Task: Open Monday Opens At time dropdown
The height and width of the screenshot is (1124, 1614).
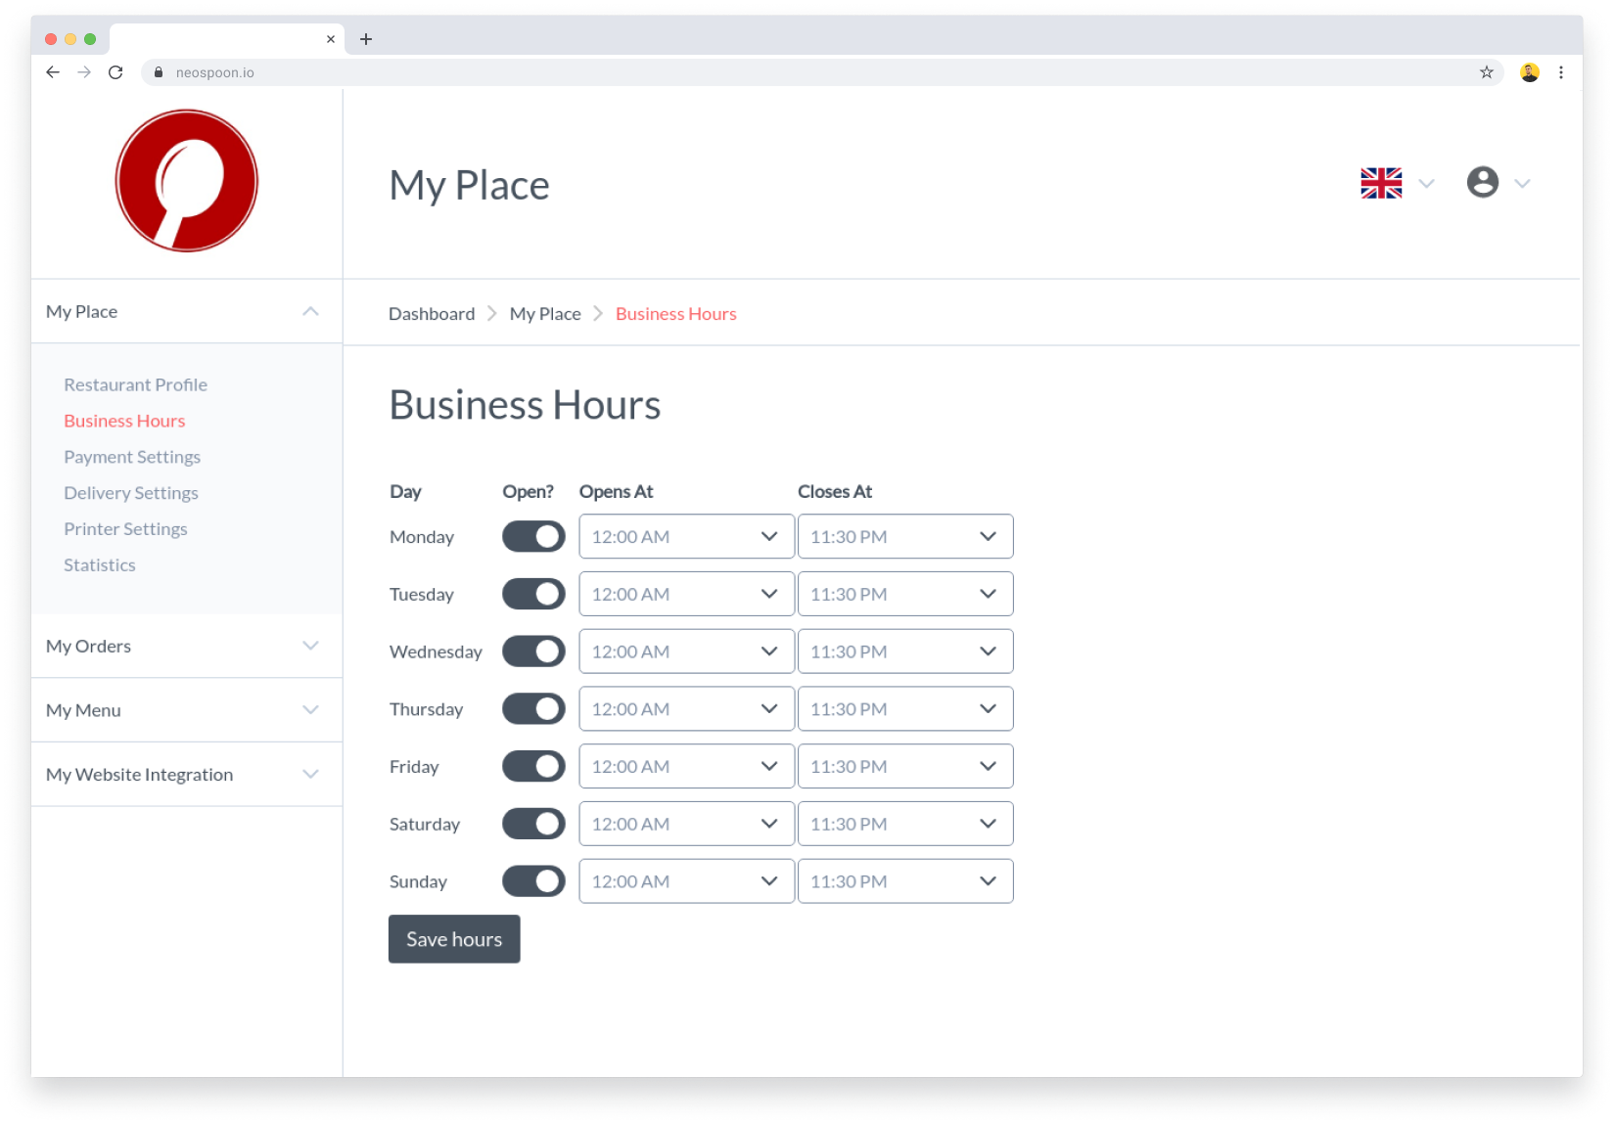Action: tap(686, 536)
